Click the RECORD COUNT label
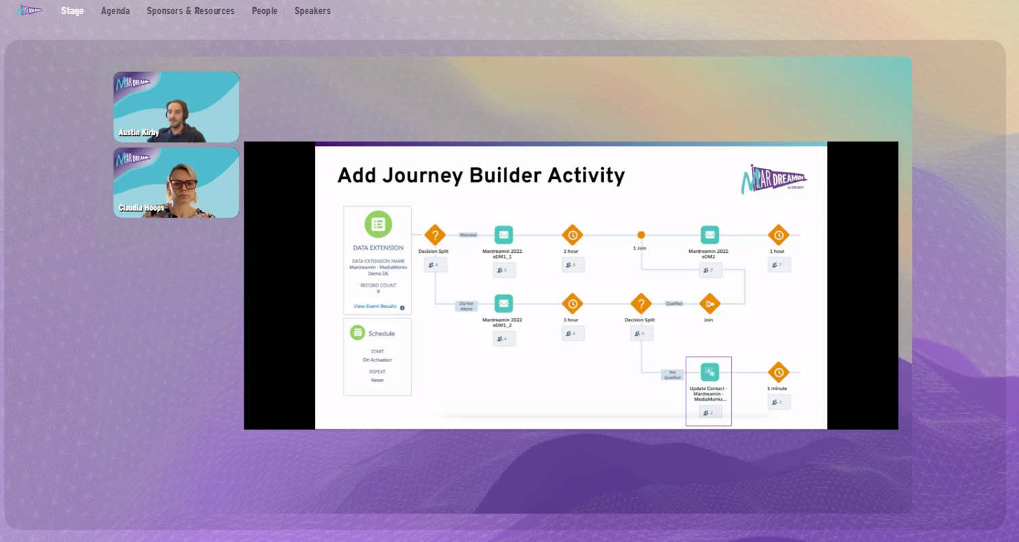 click(378, 285)
